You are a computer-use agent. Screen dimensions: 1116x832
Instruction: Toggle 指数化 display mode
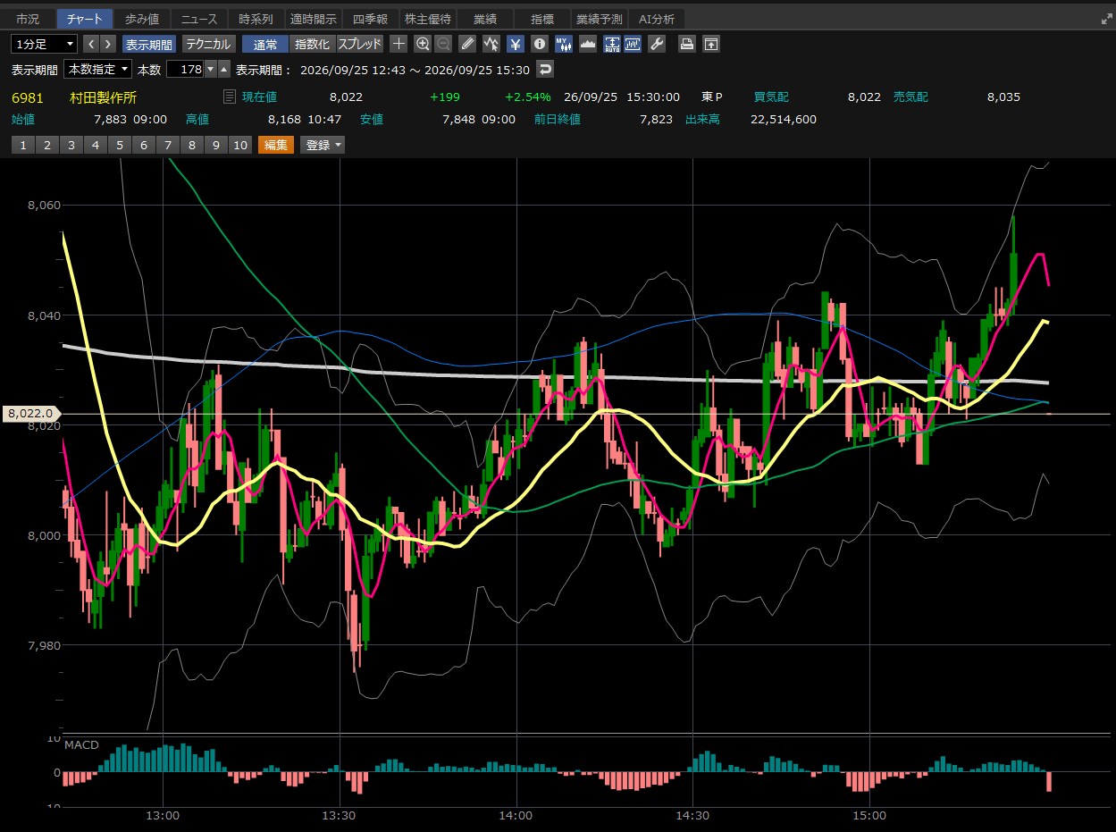click(x=312, y=44)
